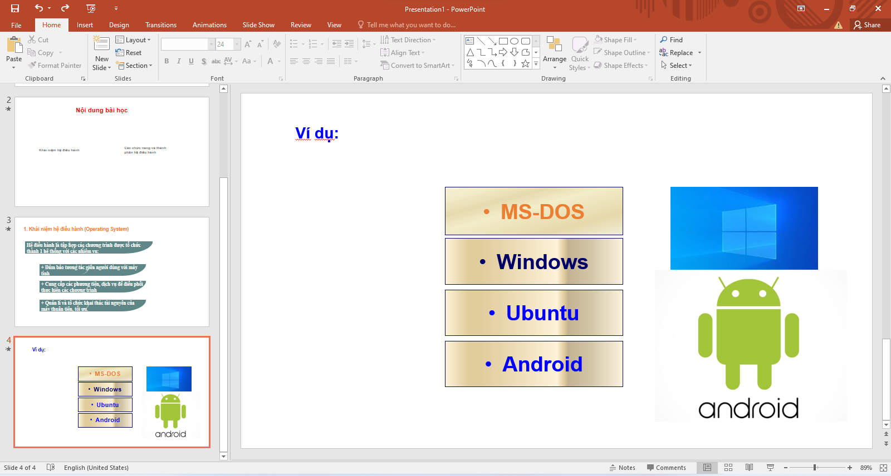
Task: Click the zoom in plus button
Action: [850, 468]
